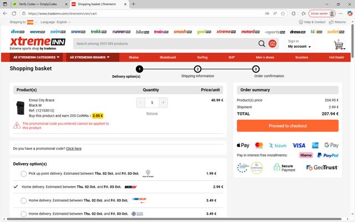Click step 2 Shipping information marker

click(x=197, y=69)
